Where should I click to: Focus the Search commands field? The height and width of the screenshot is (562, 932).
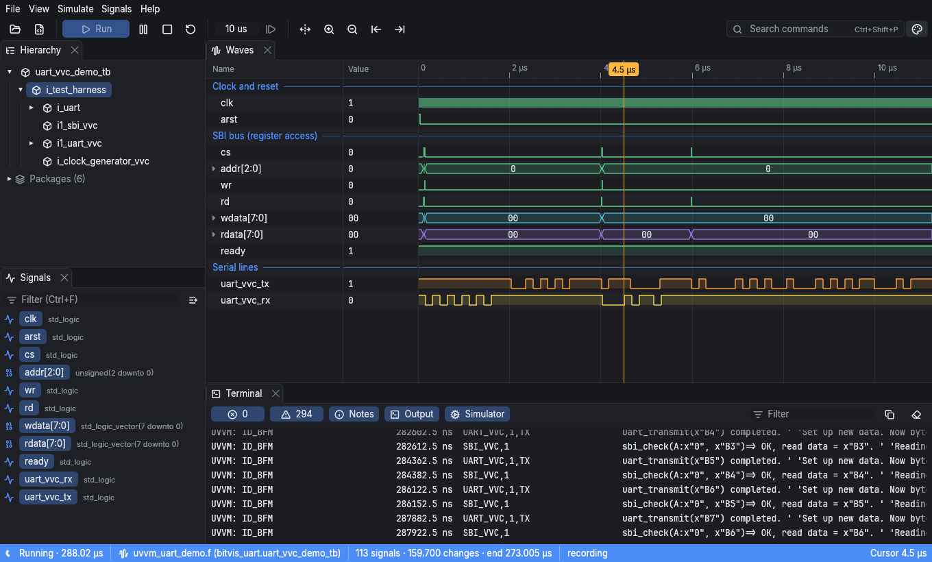(815, 29)
